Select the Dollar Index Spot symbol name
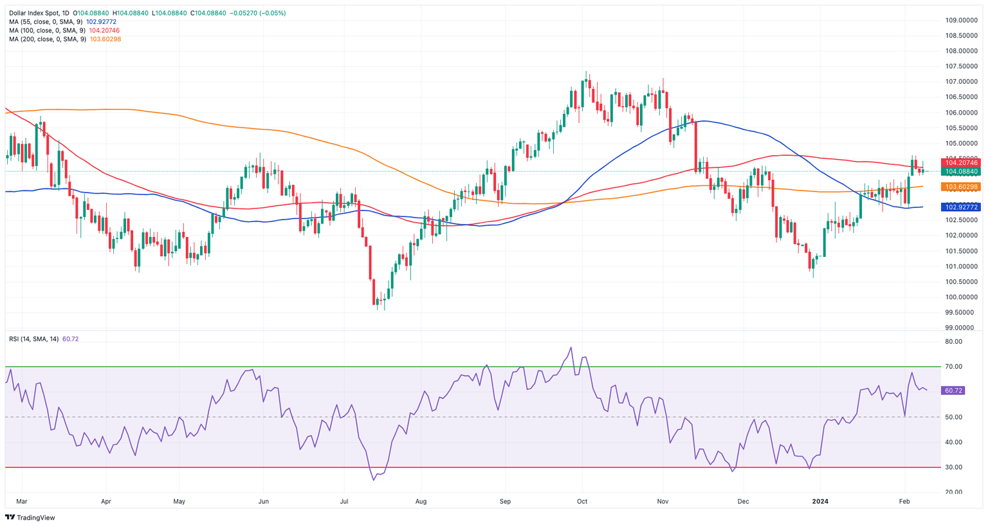The image size is (988, 526). (35, 12)
